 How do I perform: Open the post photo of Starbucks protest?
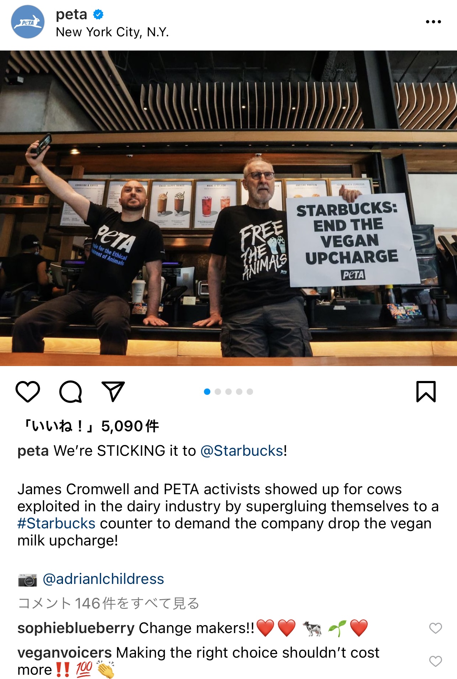point(228,208)
